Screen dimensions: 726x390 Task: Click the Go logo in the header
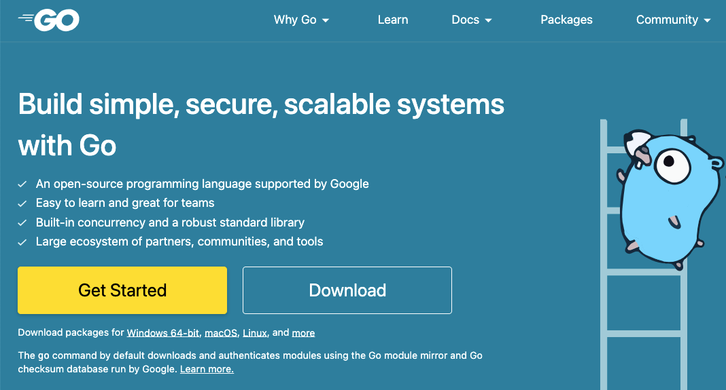(49, 20)
